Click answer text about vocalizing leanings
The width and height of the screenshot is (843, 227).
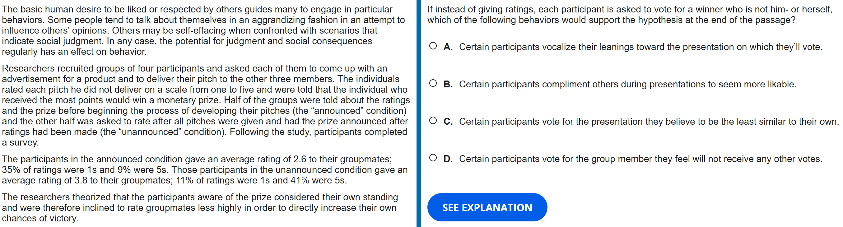pos(640,47)
